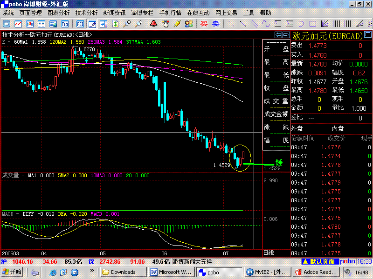Open the 帮助 menu
This screenshot has height=279, width=373.
(265, 13)
